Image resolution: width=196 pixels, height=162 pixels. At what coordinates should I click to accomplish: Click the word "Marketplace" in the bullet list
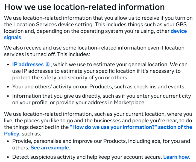129,103
